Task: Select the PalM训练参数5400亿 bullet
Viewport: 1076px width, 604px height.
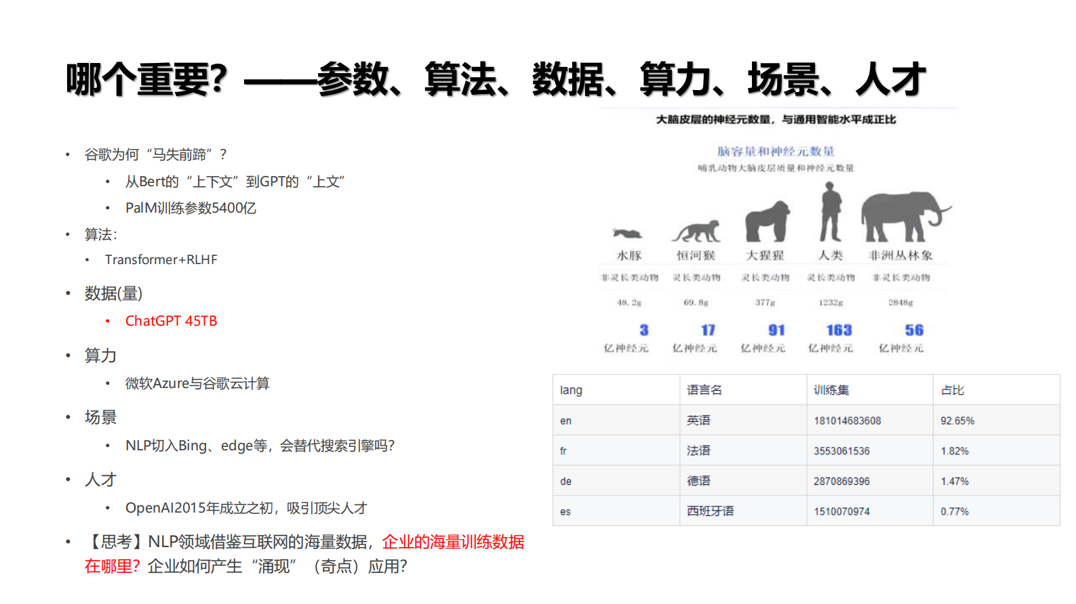Action: click(x=191, y=208)
